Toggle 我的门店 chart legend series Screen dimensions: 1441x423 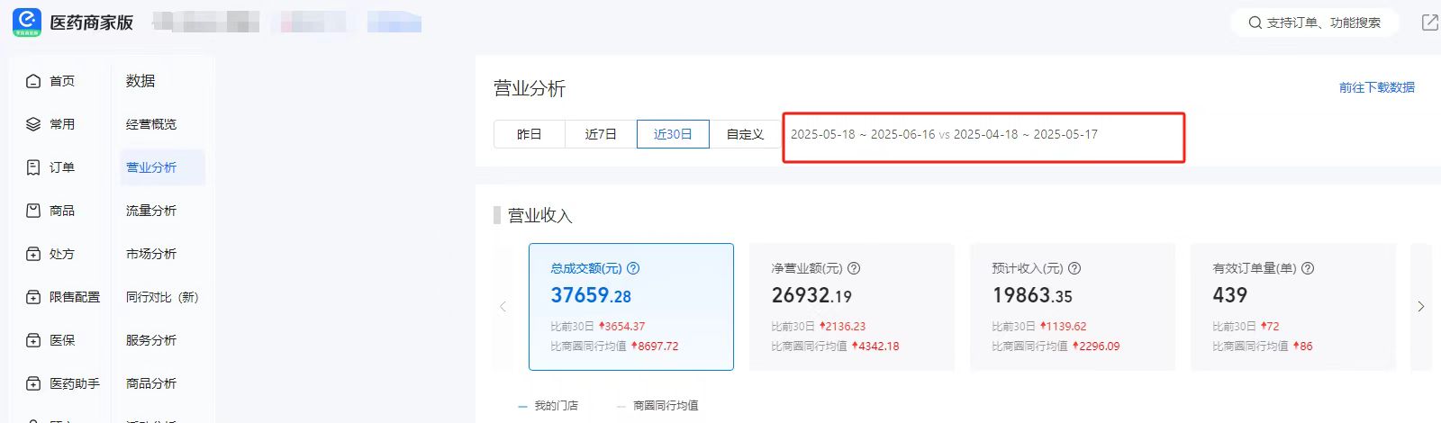(548, 406)
